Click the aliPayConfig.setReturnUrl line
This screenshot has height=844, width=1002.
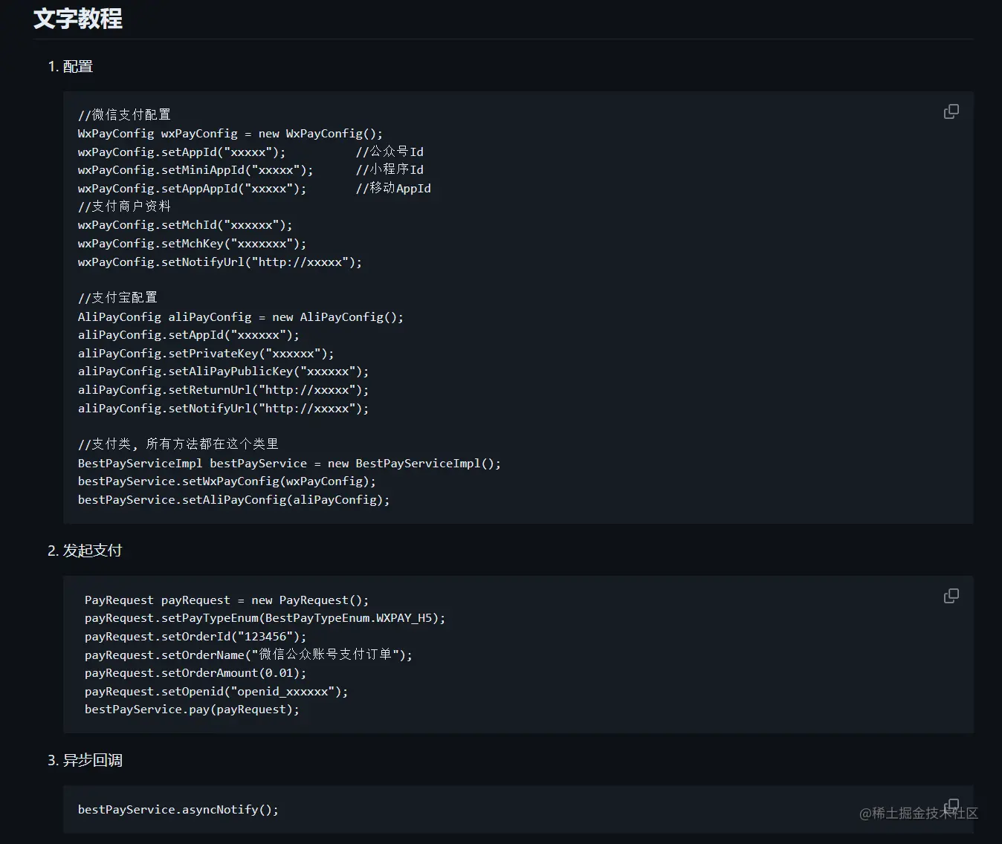pos(223,389)
